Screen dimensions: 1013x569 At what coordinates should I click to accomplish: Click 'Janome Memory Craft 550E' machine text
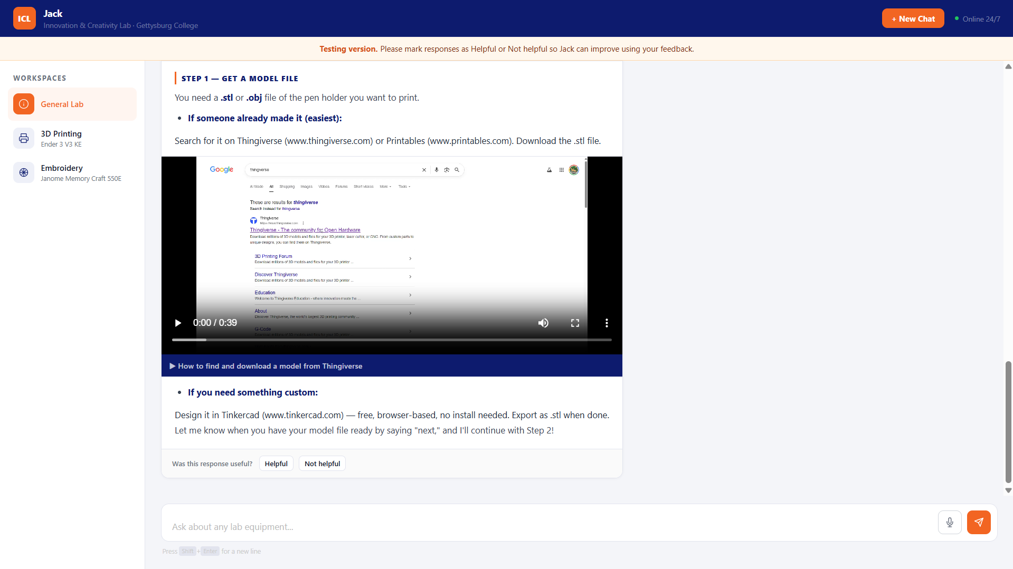tap(81, 179)
